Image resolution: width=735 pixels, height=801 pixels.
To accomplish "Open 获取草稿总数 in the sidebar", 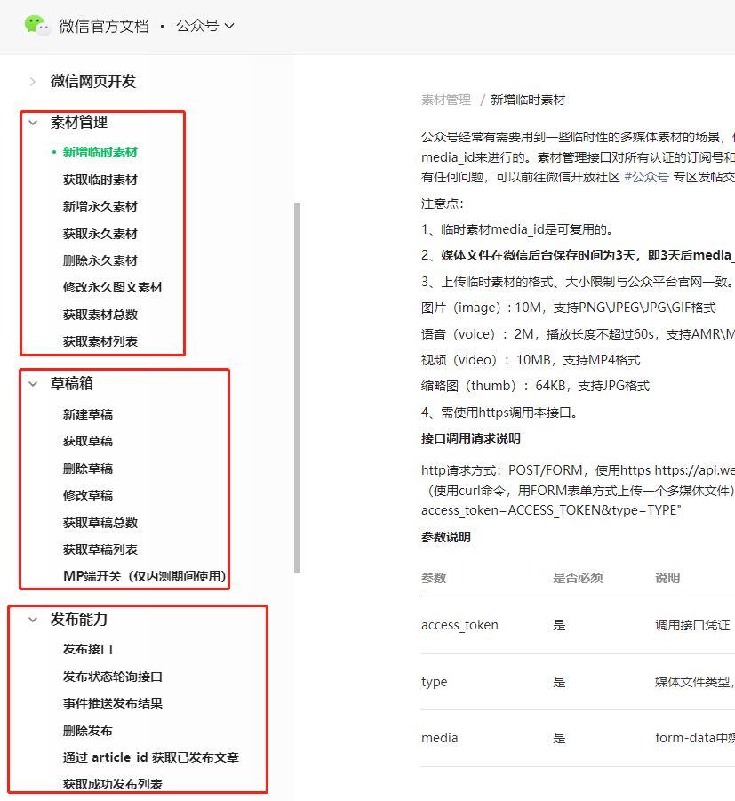I will pos(100,523).
